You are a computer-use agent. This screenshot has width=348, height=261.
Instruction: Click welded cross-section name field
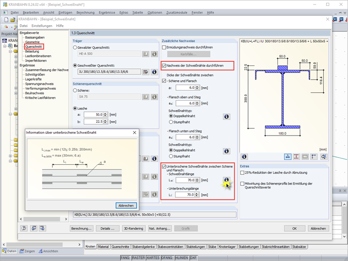click(109, 72)
